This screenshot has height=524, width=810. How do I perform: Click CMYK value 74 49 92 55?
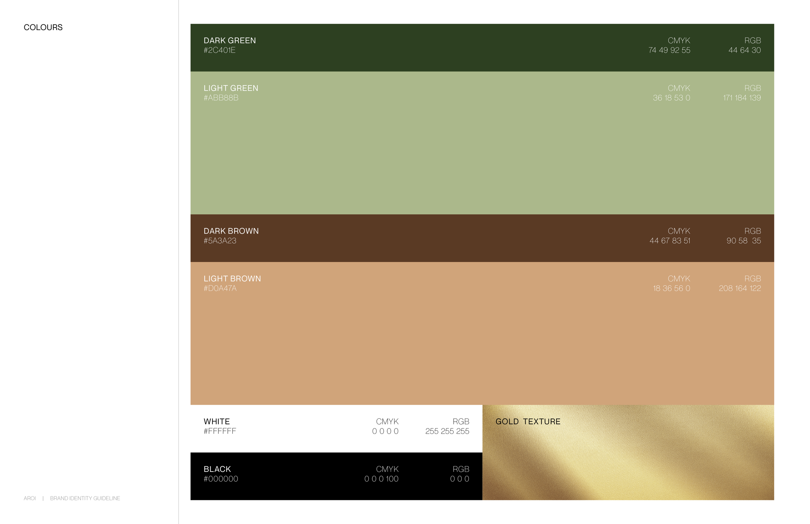(669, 50)
